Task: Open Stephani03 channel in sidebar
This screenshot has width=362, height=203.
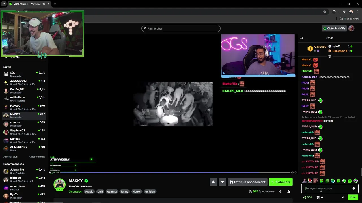Action: coord(24,132)
